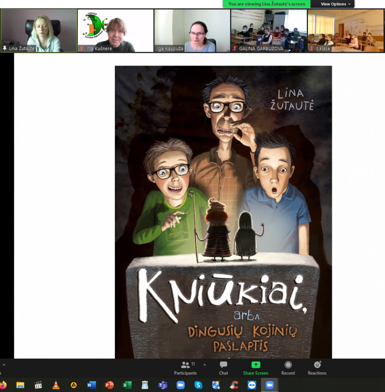The height and width of the screenshot is (392, 385).
Task: Launch Media Player Classic from the taskbar
Action: click(x=38, y=385)
